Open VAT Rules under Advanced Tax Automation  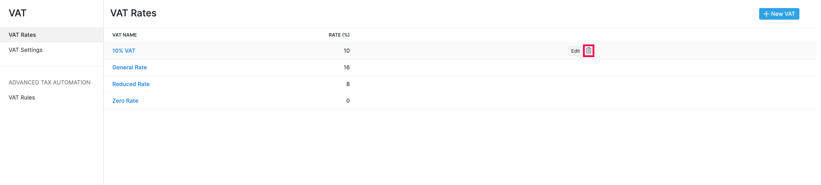pos(22,98)
